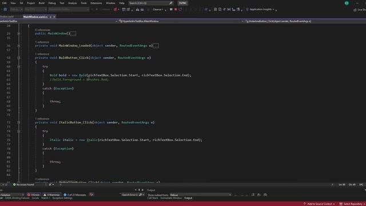
Task: Switch to the Call Stack tab
Action: (x=153, y=198)
